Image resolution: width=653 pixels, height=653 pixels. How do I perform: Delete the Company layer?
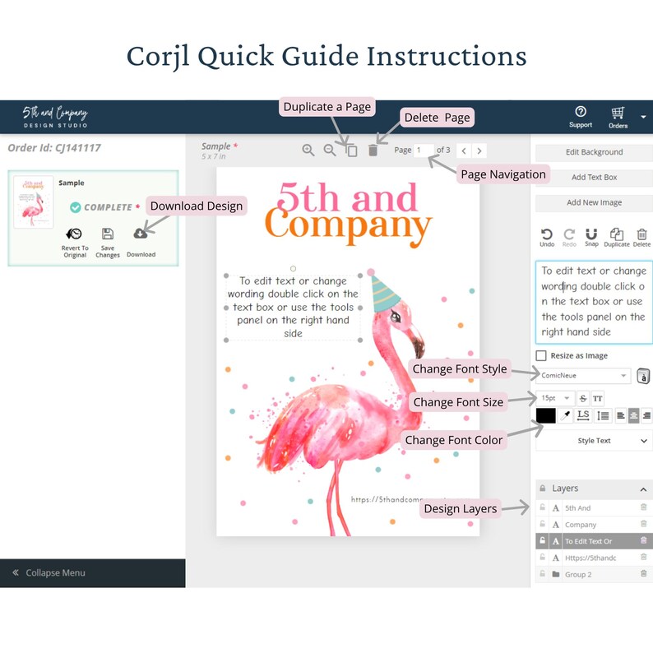click(x=643, y=524)
